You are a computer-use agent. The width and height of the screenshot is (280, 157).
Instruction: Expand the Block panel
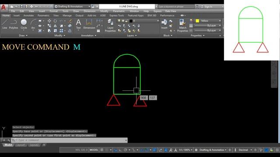pos(168,35)
